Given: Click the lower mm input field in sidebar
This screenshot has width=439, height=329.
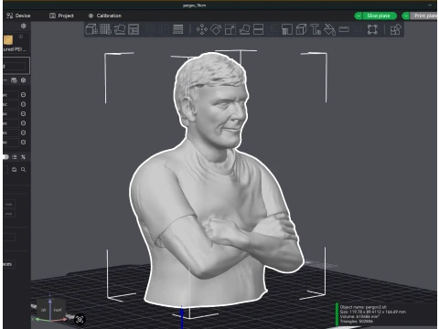Looking at the screenshot, I should point(9,214).
